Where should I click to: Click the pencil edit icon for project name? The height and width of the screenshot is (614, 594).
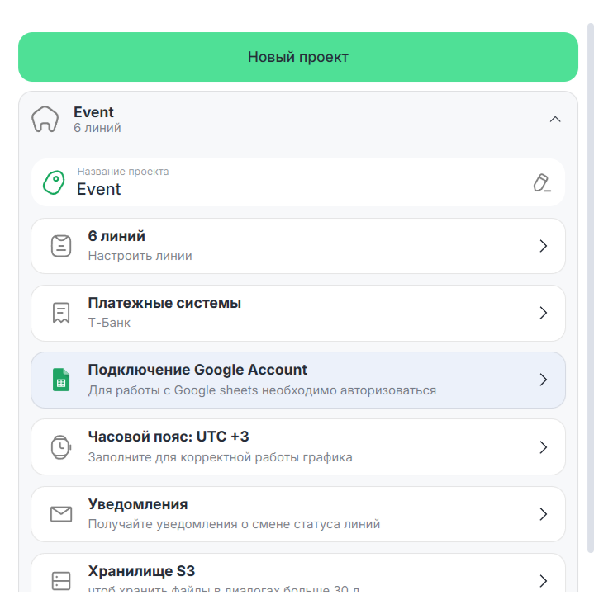542,182
